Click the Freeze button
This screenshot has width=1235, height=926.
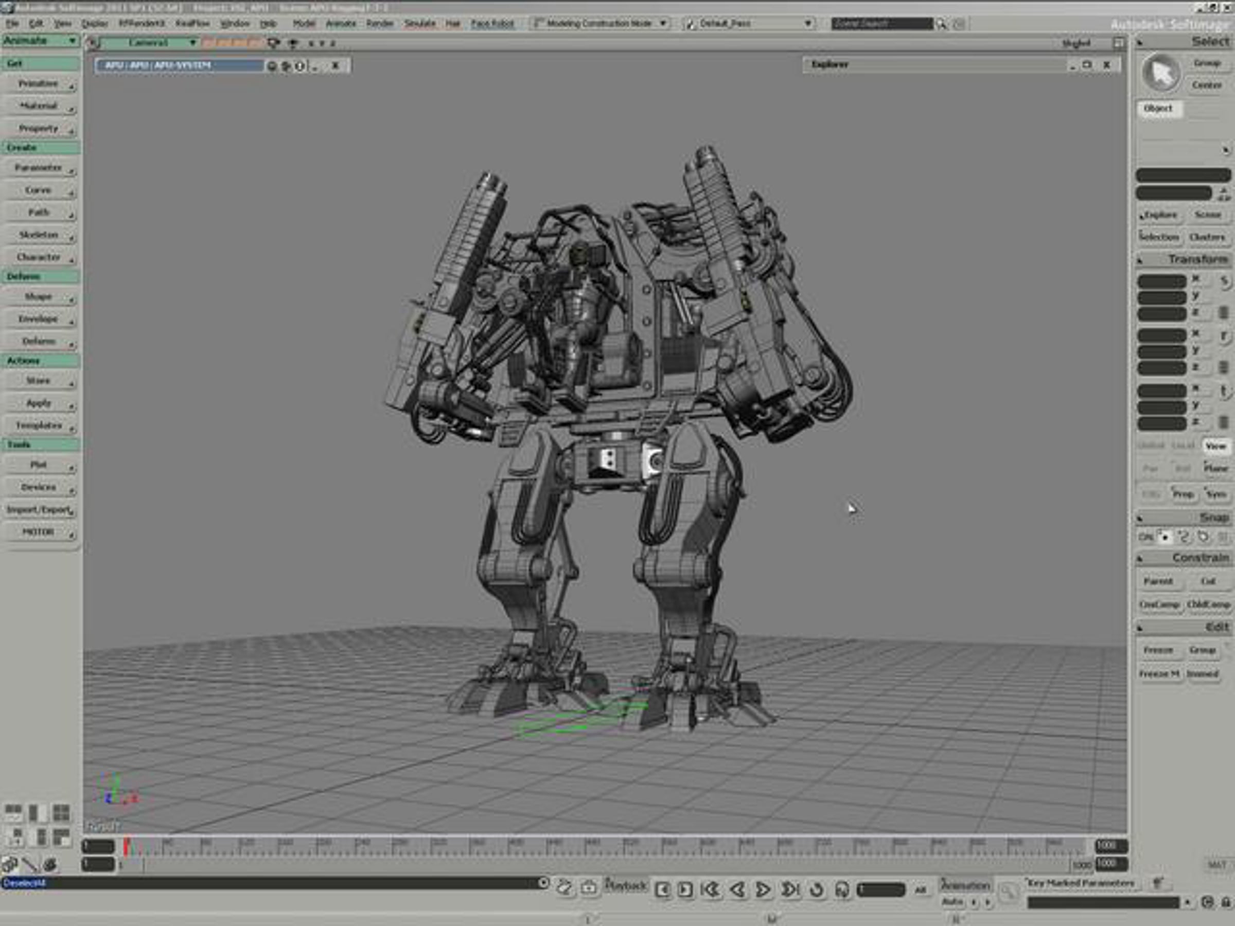pos(1158,650)
